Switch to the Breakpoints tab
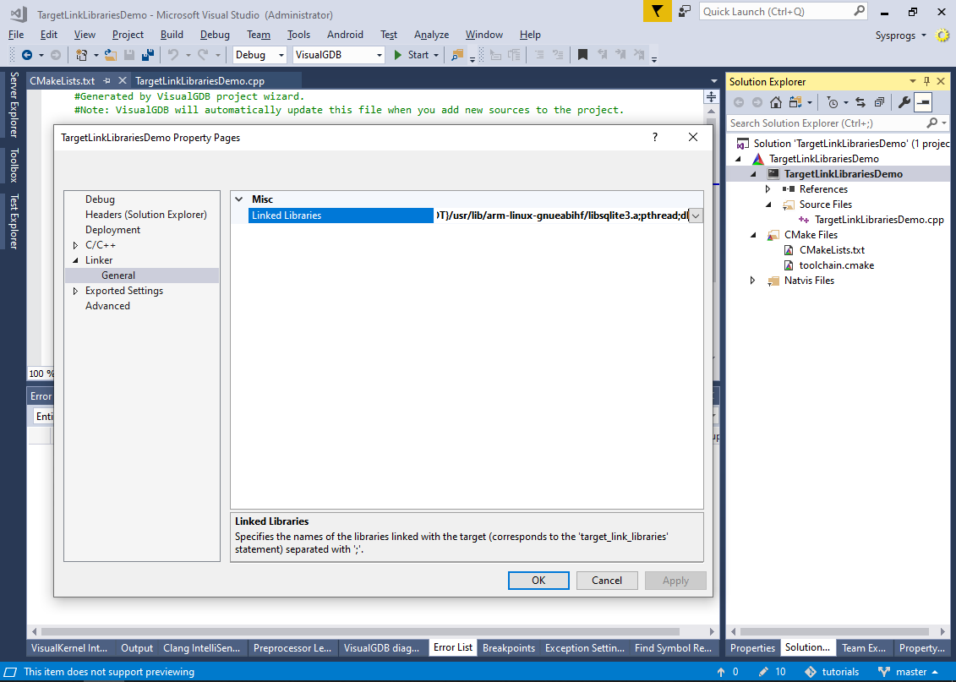The image size is (956, 682). (509, 648)
